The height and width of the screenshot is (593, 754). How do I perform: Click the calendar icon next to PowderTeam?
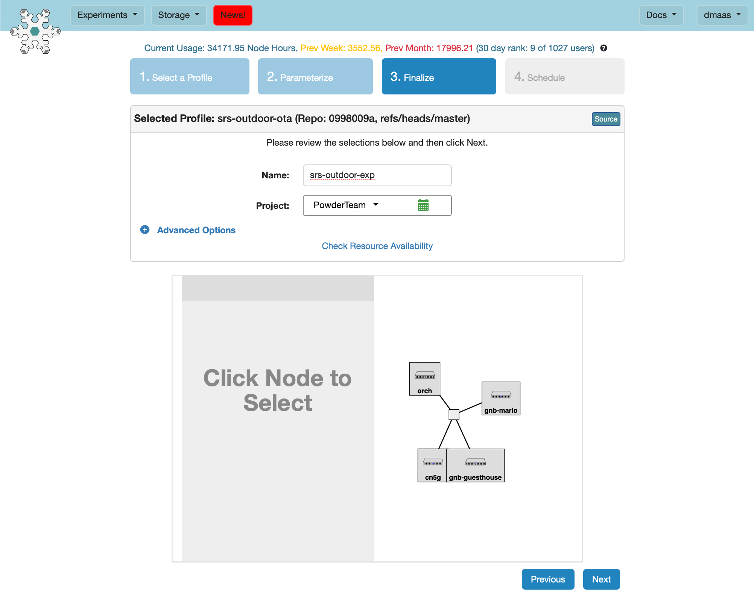click(424, 205)
